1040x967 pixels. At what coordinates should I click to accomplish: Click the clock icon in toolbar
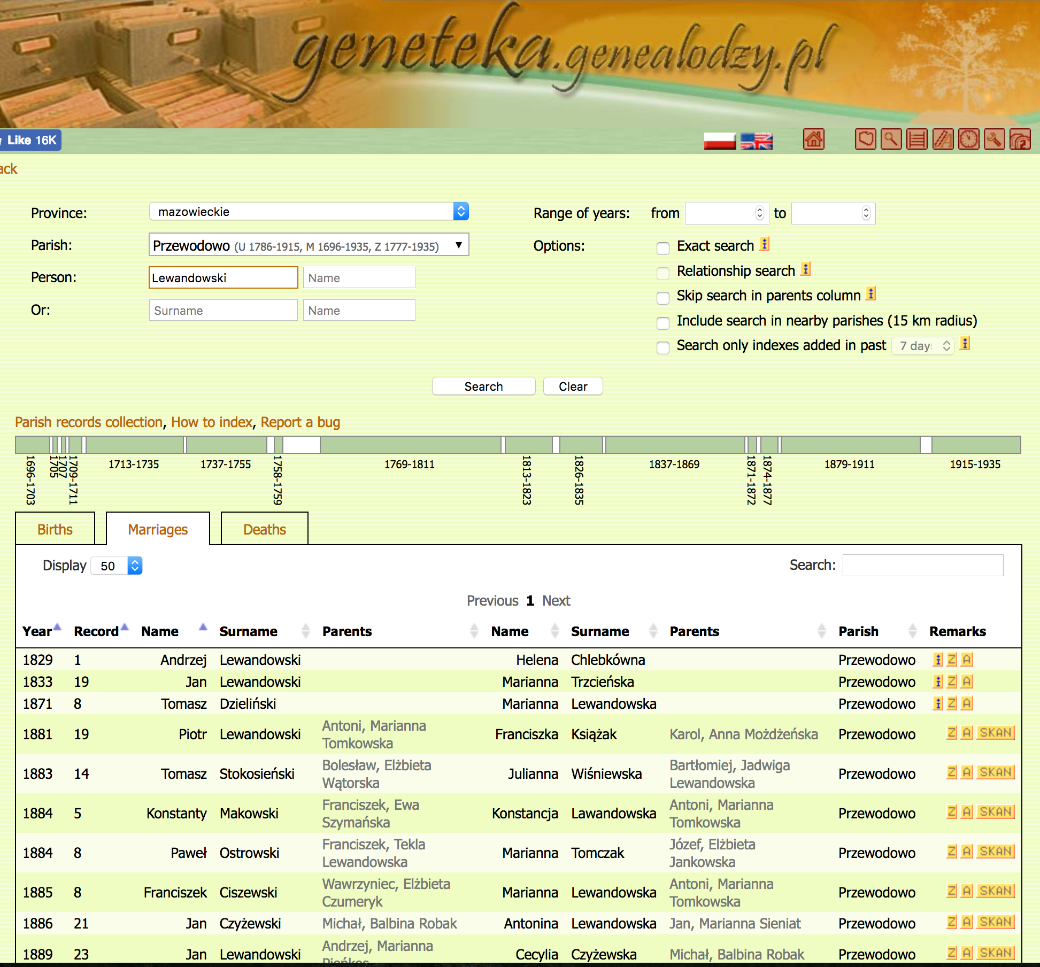pos(968,140)
